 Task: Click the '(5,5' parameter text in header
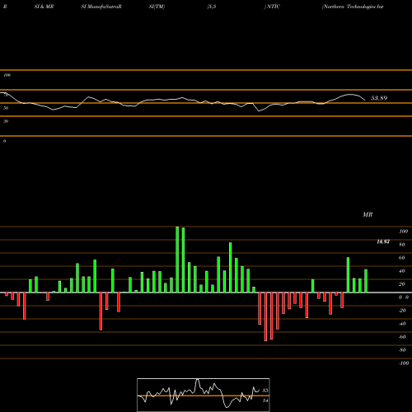point(212,7)
